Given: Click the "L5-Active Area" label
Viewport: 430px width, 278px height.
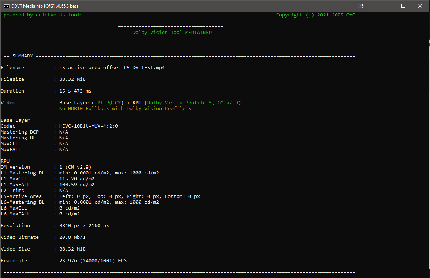Looking at the screenshot, I should click(x=21, y=196).
